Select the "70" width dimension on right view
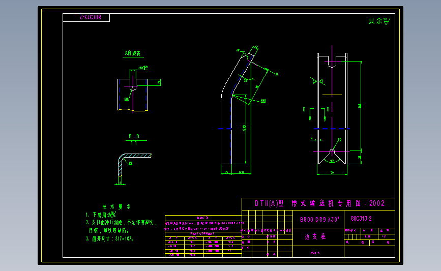The image size is (441, 271). (x=332, y=172)
